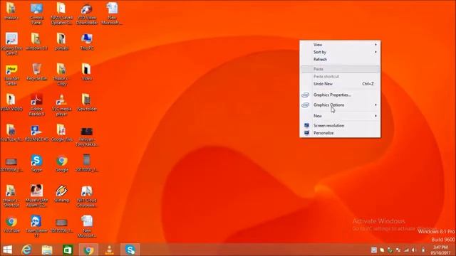This screenshot has width=456, height=256.
Task: Select the thakur's - Shortcut icon
Action: 11,196
